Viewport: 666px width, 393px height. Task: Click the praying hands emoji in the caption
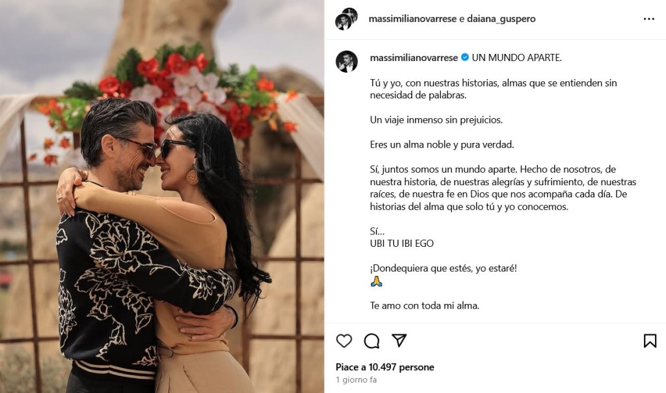(377, 281)
